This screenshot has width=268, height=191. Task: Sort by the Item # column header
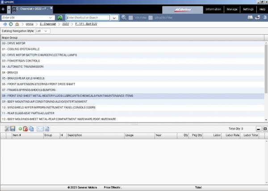click(27, 135)
